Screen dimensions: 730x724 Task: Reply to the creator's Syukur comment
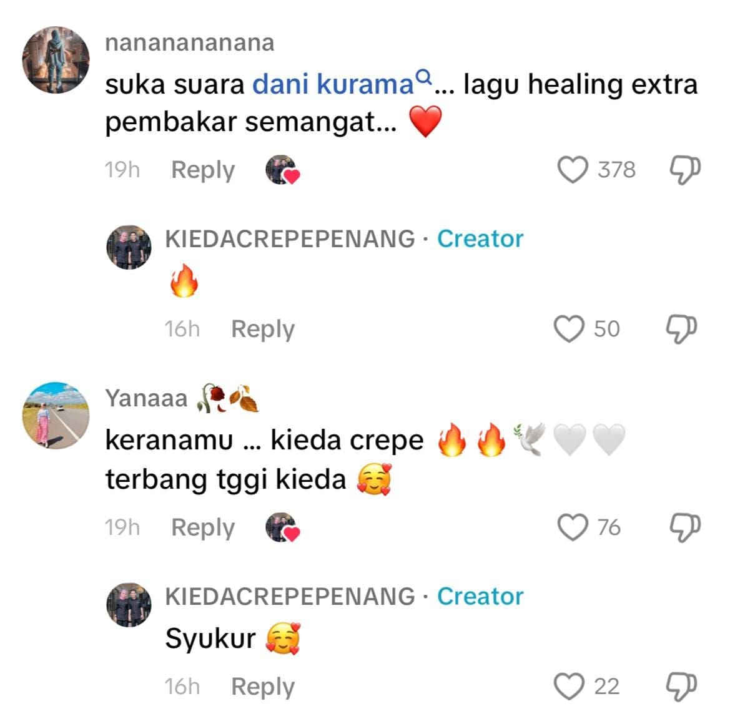[263, 687]
